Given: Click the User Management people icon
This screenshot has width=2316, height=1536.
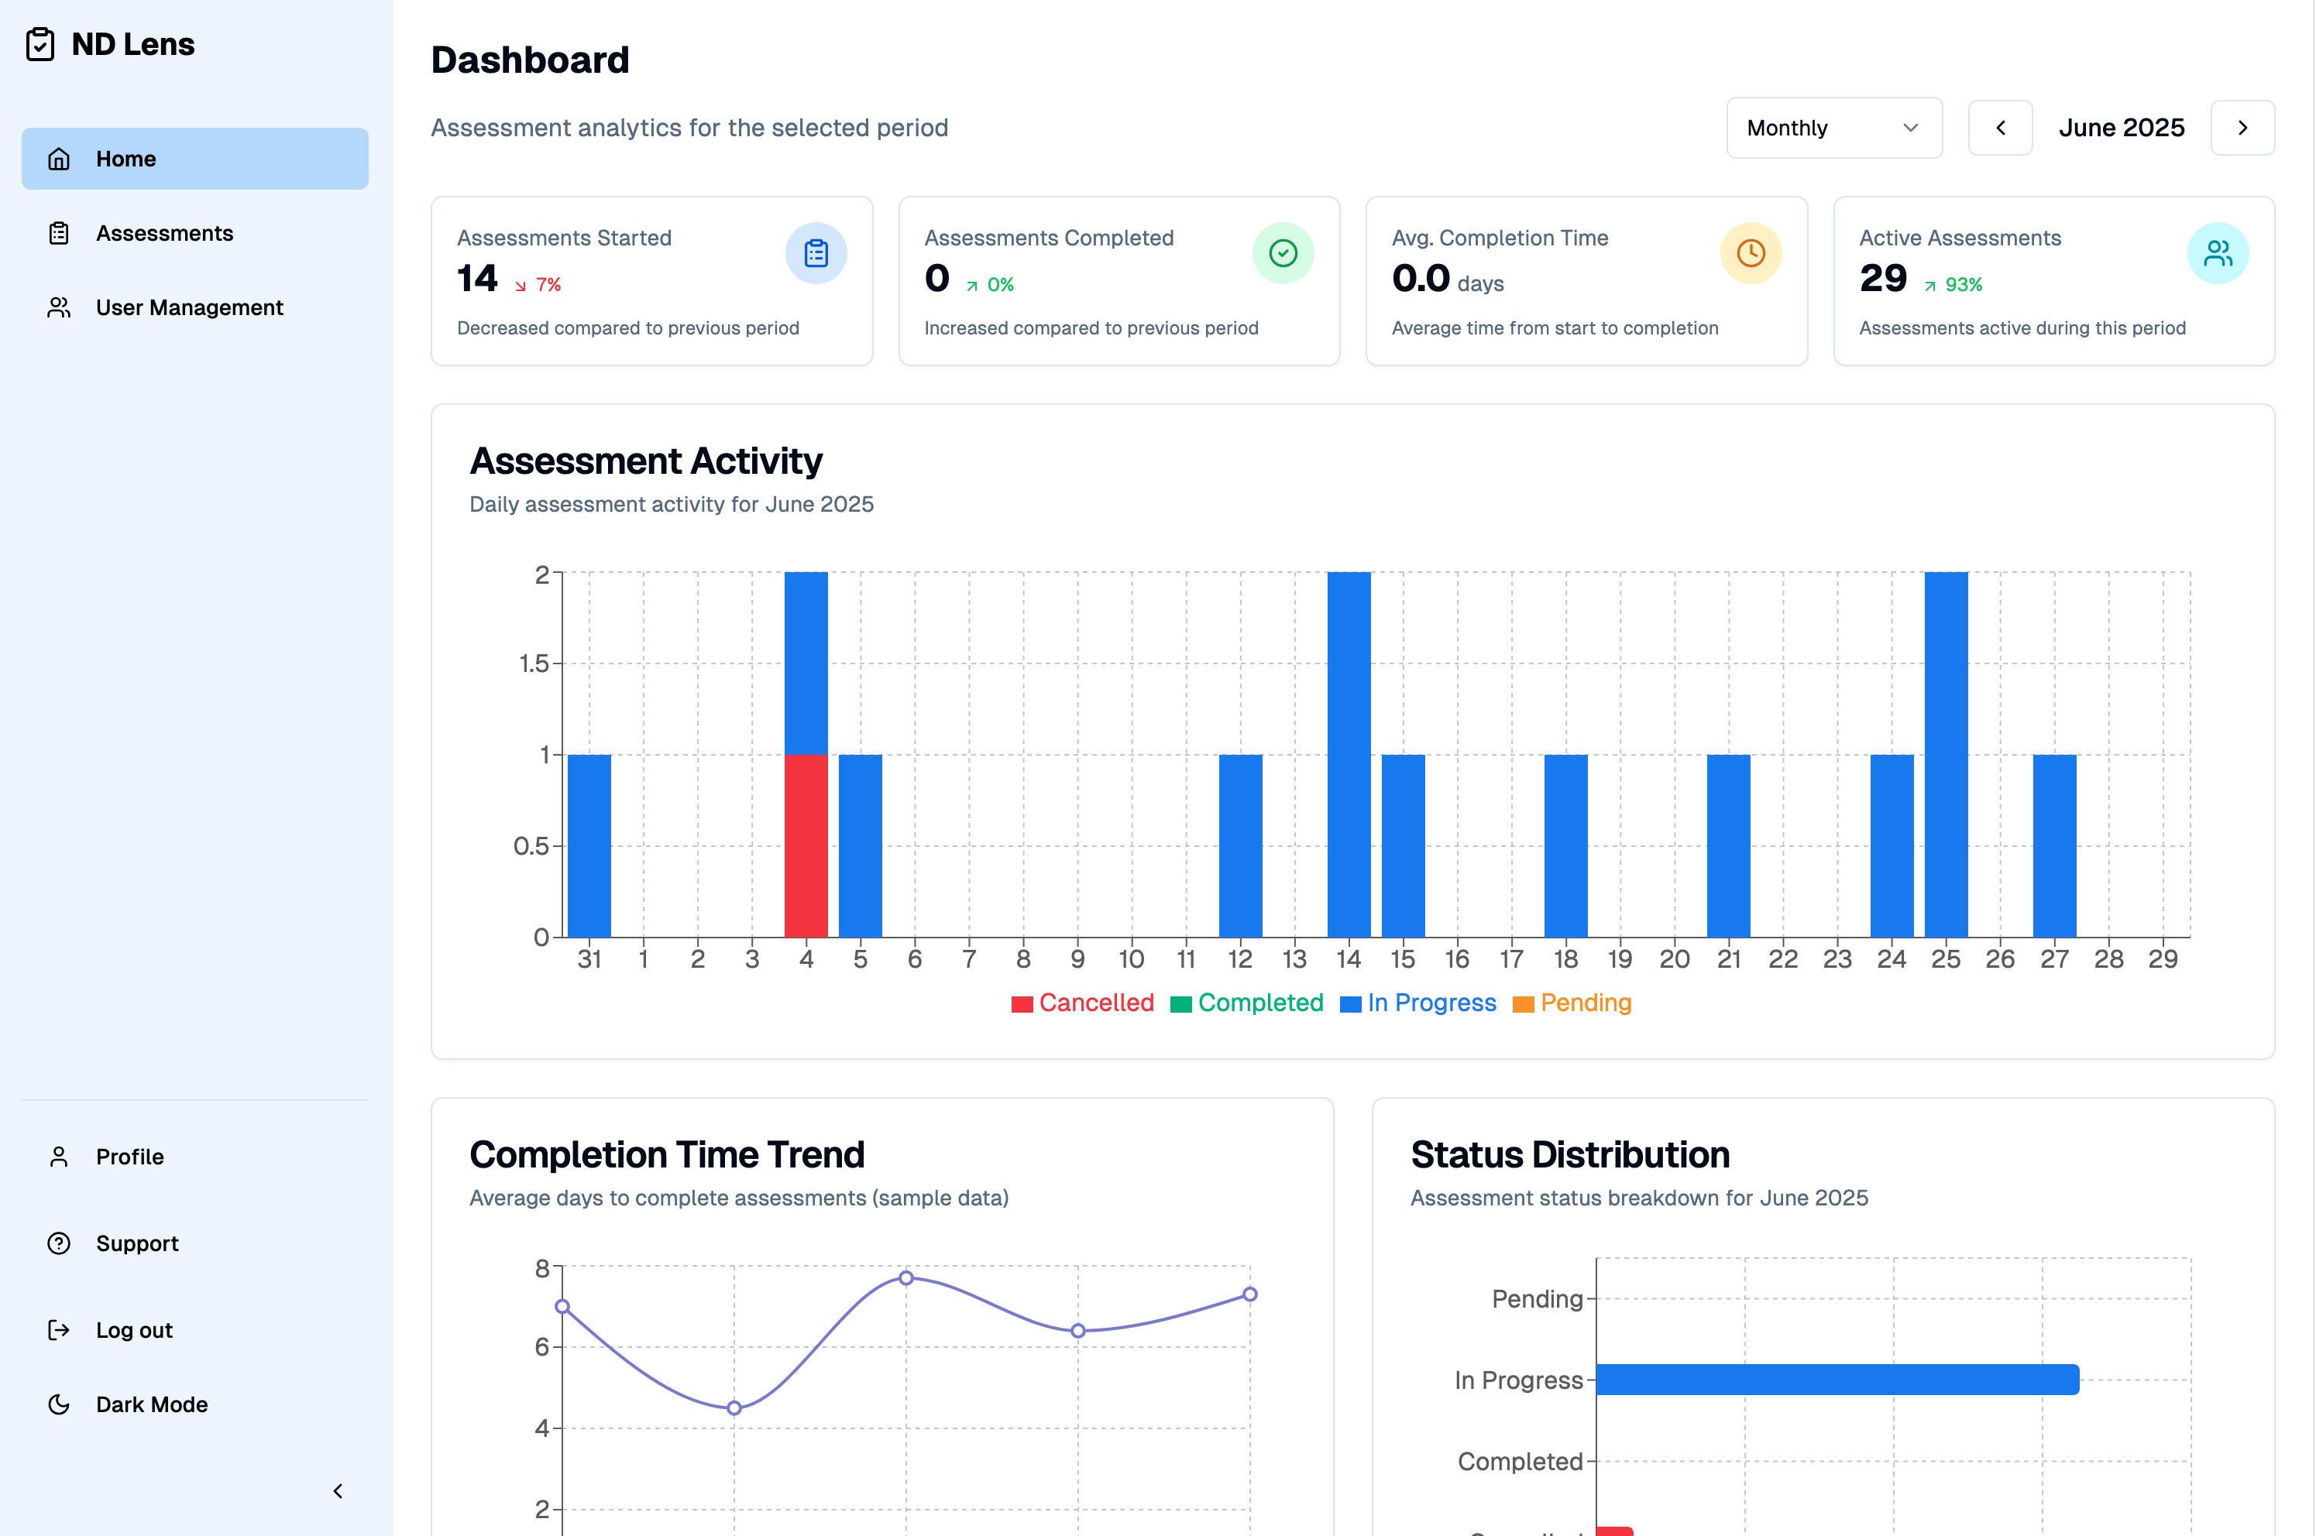Looking at the screenshot, I should coord(59,307).
